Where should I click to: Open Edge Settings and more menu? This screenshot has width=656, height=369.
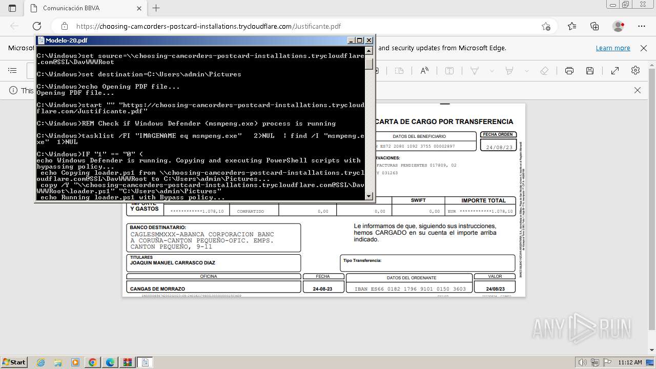coord(642,26)
